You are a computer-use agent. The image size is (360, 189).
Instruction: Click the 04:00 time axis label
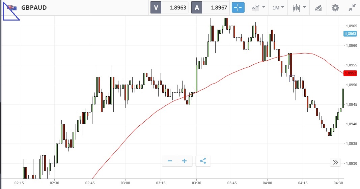267,183
